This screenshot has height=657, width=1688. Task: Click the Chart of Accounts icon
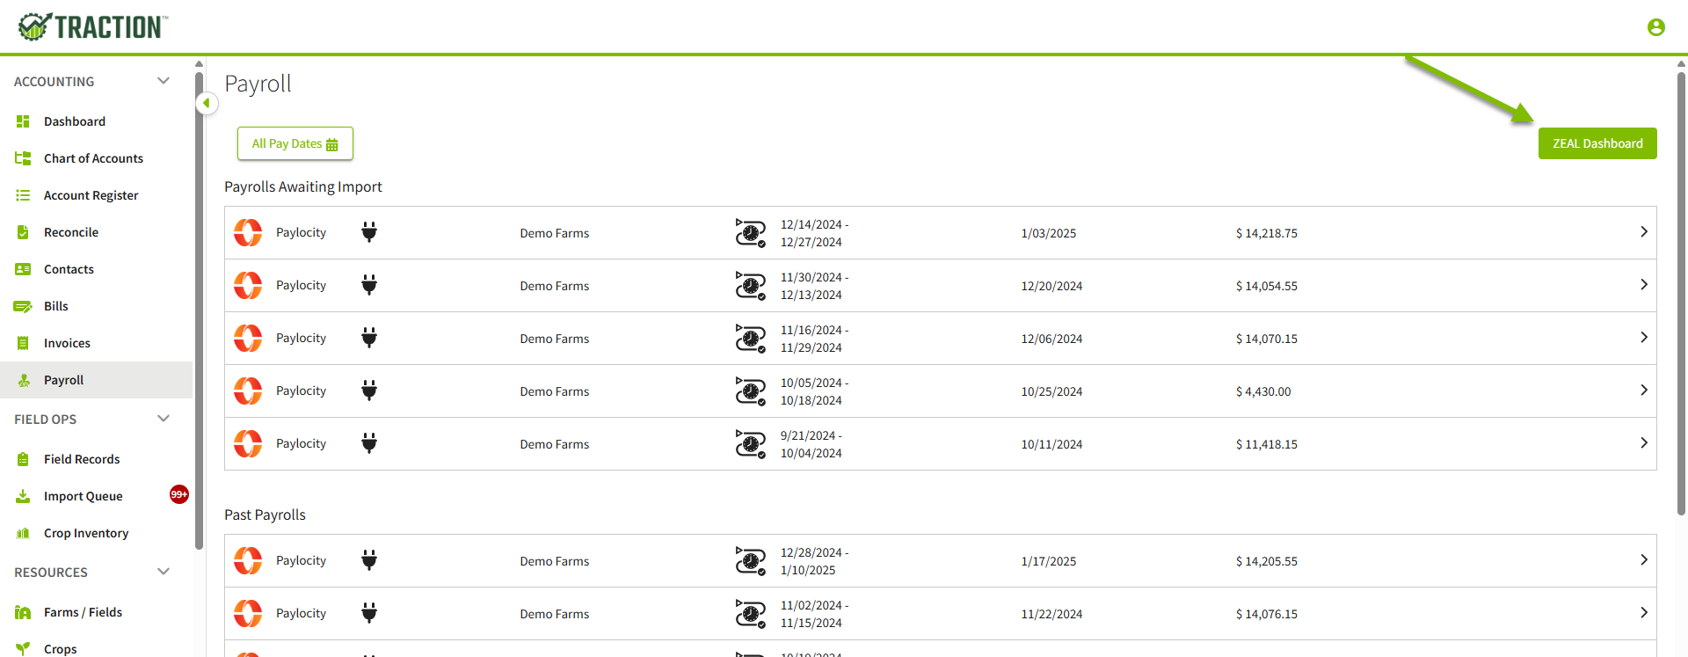pos(23,158)
